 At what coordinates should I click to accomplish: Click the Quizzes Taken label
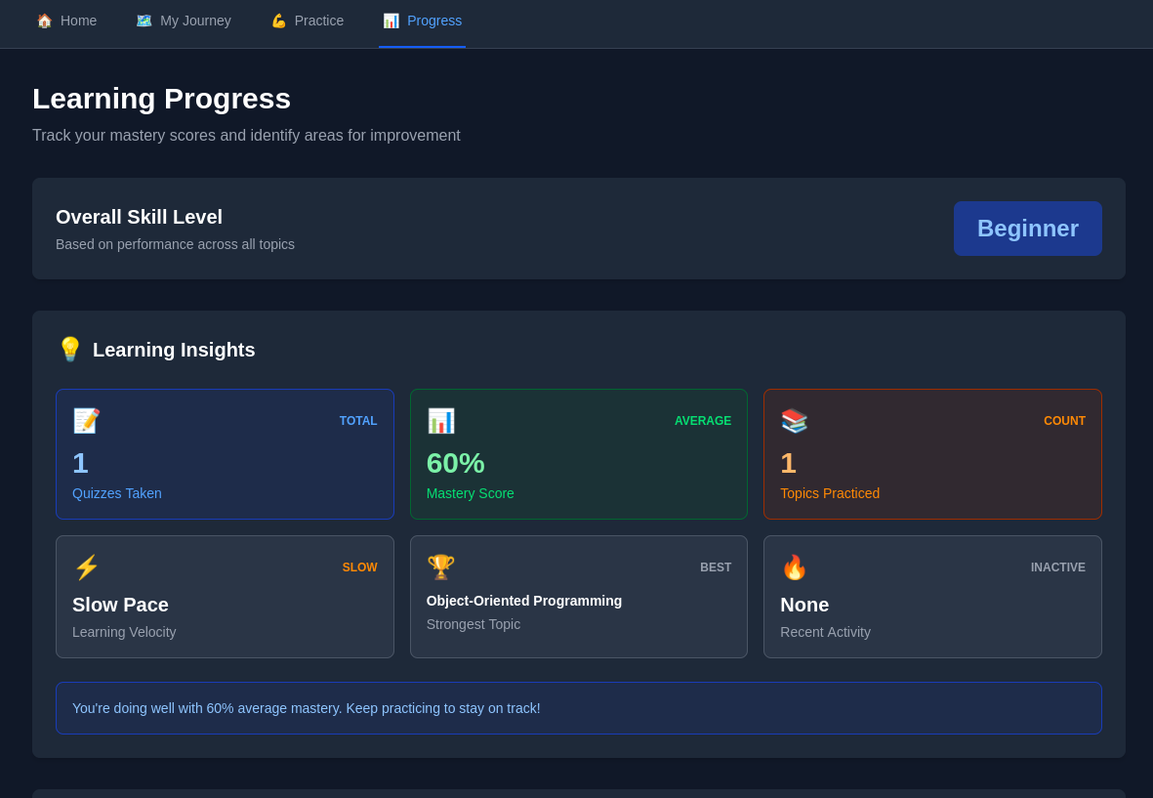(x=117, y=493)
